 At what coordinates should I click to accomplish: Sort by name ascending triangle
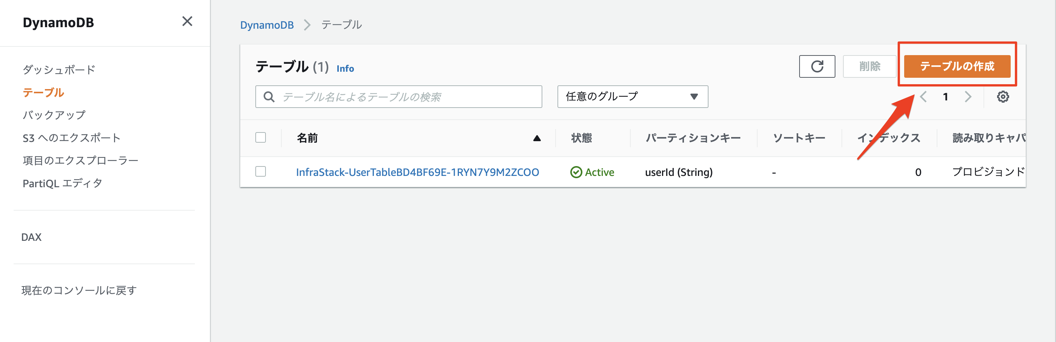(537, 139)
